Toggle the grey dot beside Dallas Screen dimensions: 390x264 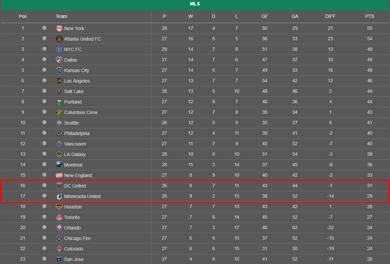pyautogui.click(x=44, y=59)
